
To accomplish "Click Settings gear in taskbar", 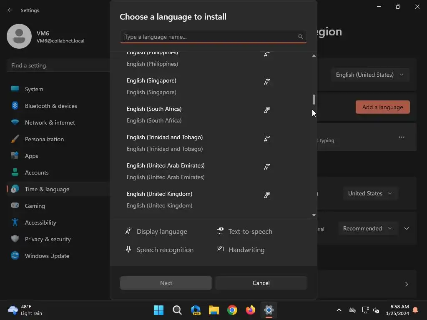I will click(x=269, y=310).
